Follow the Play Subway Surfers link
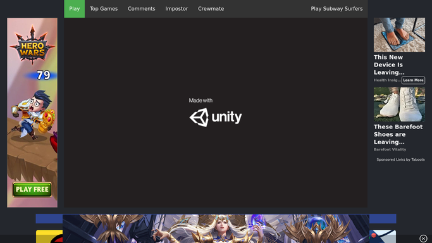 [x=336, y=9]
